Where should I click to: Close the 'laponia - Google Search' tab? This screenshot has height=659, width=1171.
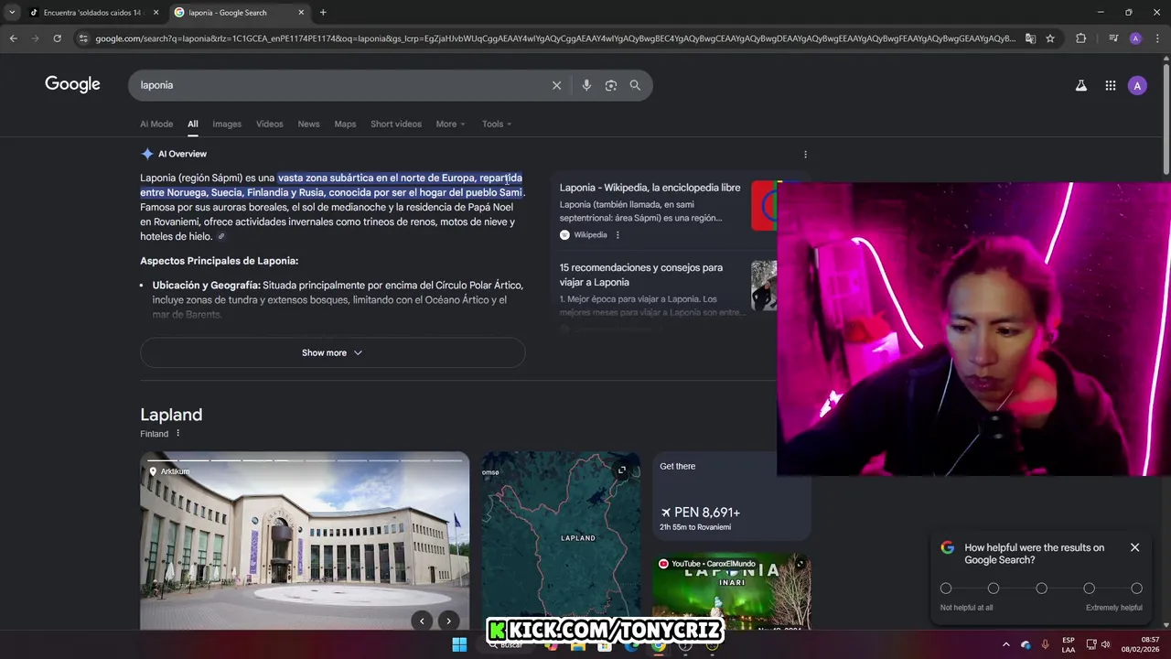coord(301,13)
